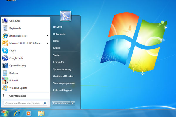Viewport: 176px width, 117px height.
Task: Open Skype from the Start menu
Action: [12, 51]
